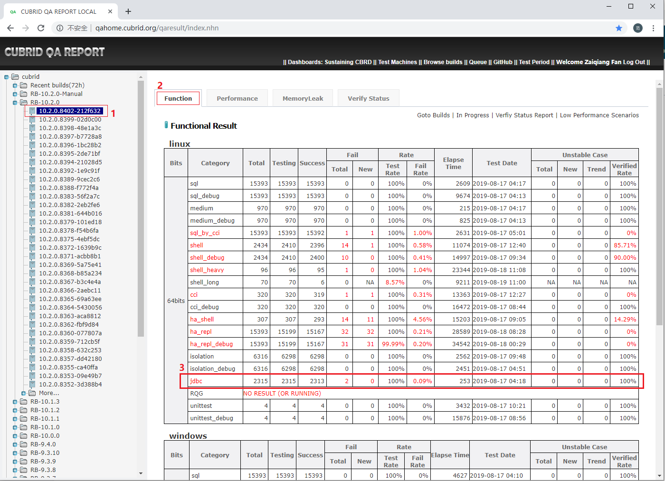Expand the RB-10.2.0-Manual node
The width and height of the screenshot is (665, 481).
click(15, 94)
